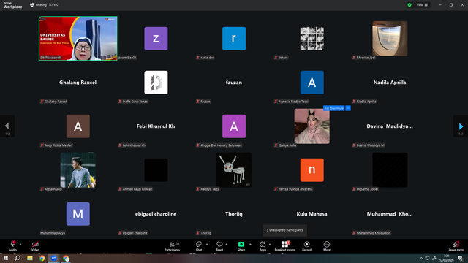Open Google Chrome from the taskbar
This screenshot has height=263, width=468.
point(42,258)
